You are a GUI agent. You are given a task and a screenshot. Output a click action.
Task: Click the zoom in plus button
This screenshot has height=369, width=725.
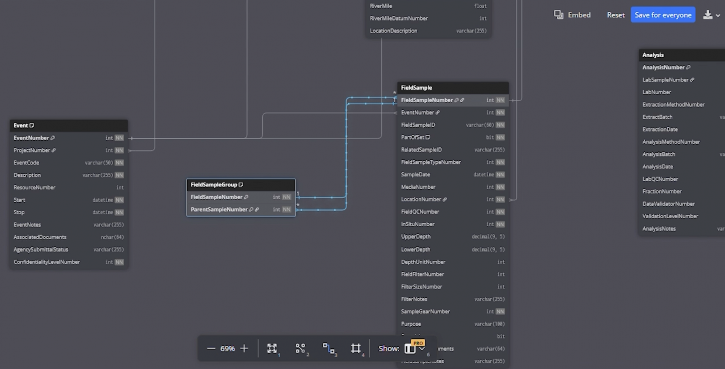point(244,348)
